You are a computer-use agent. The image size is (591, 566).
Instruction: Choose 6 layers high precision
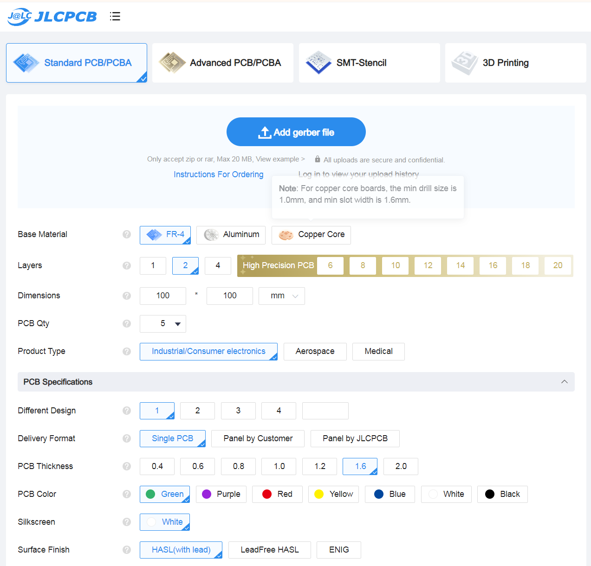pyautogui.click(x=330, y=266)
